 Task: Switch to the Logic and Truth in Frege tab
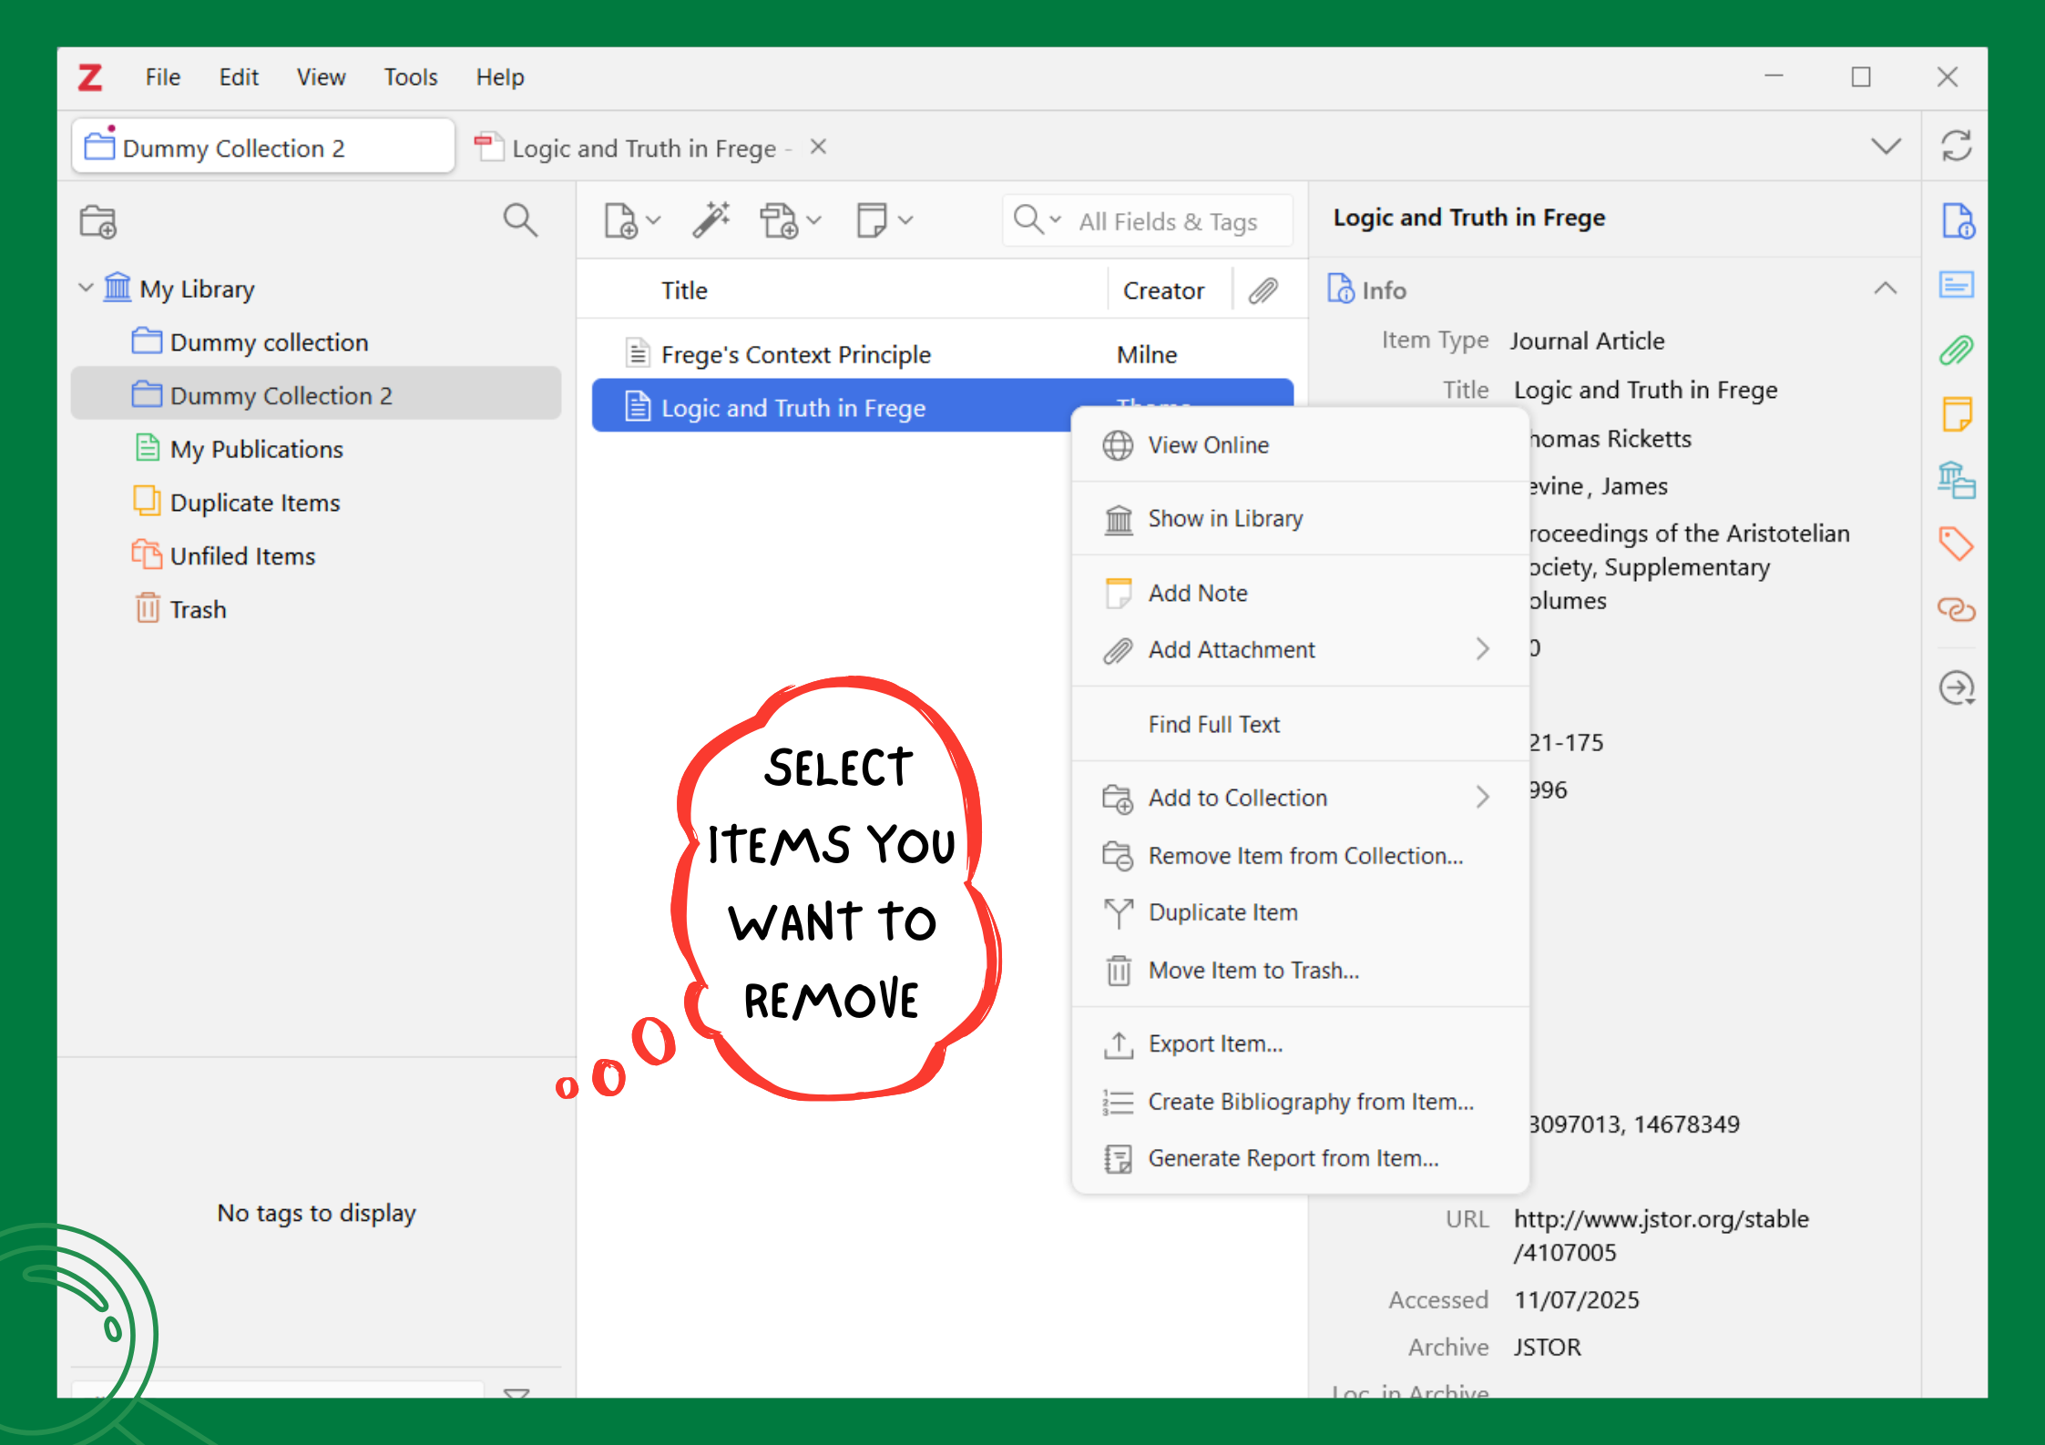pos(638,148)
